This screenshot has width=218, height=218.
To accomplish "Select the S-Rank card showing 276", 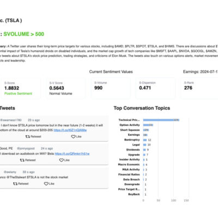I will pos(199,88).
